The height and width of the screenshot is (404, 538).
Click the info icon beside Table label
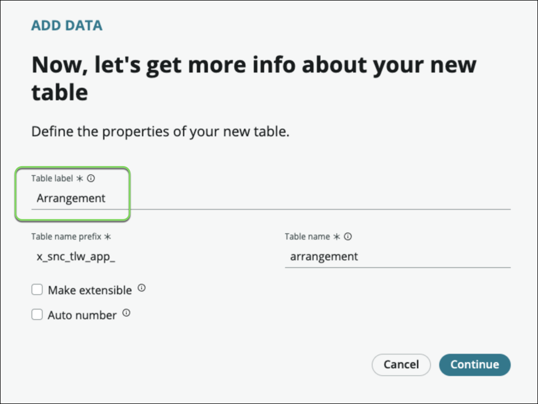tap(91, 178)
